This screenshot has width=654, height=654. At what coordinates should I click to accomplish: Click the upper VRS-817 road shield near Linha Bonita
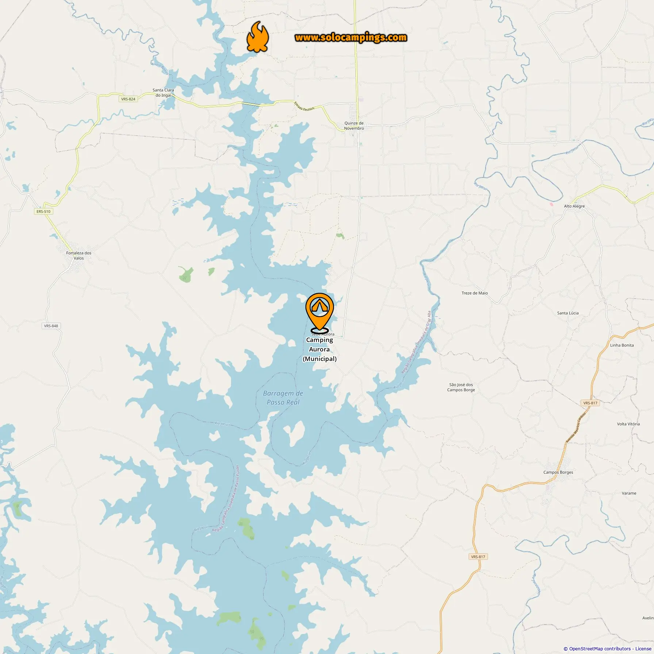tap(590, 403)
